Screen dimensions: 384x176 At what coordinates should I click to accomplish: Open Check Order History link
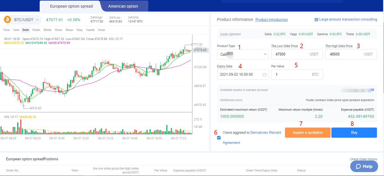363,159
